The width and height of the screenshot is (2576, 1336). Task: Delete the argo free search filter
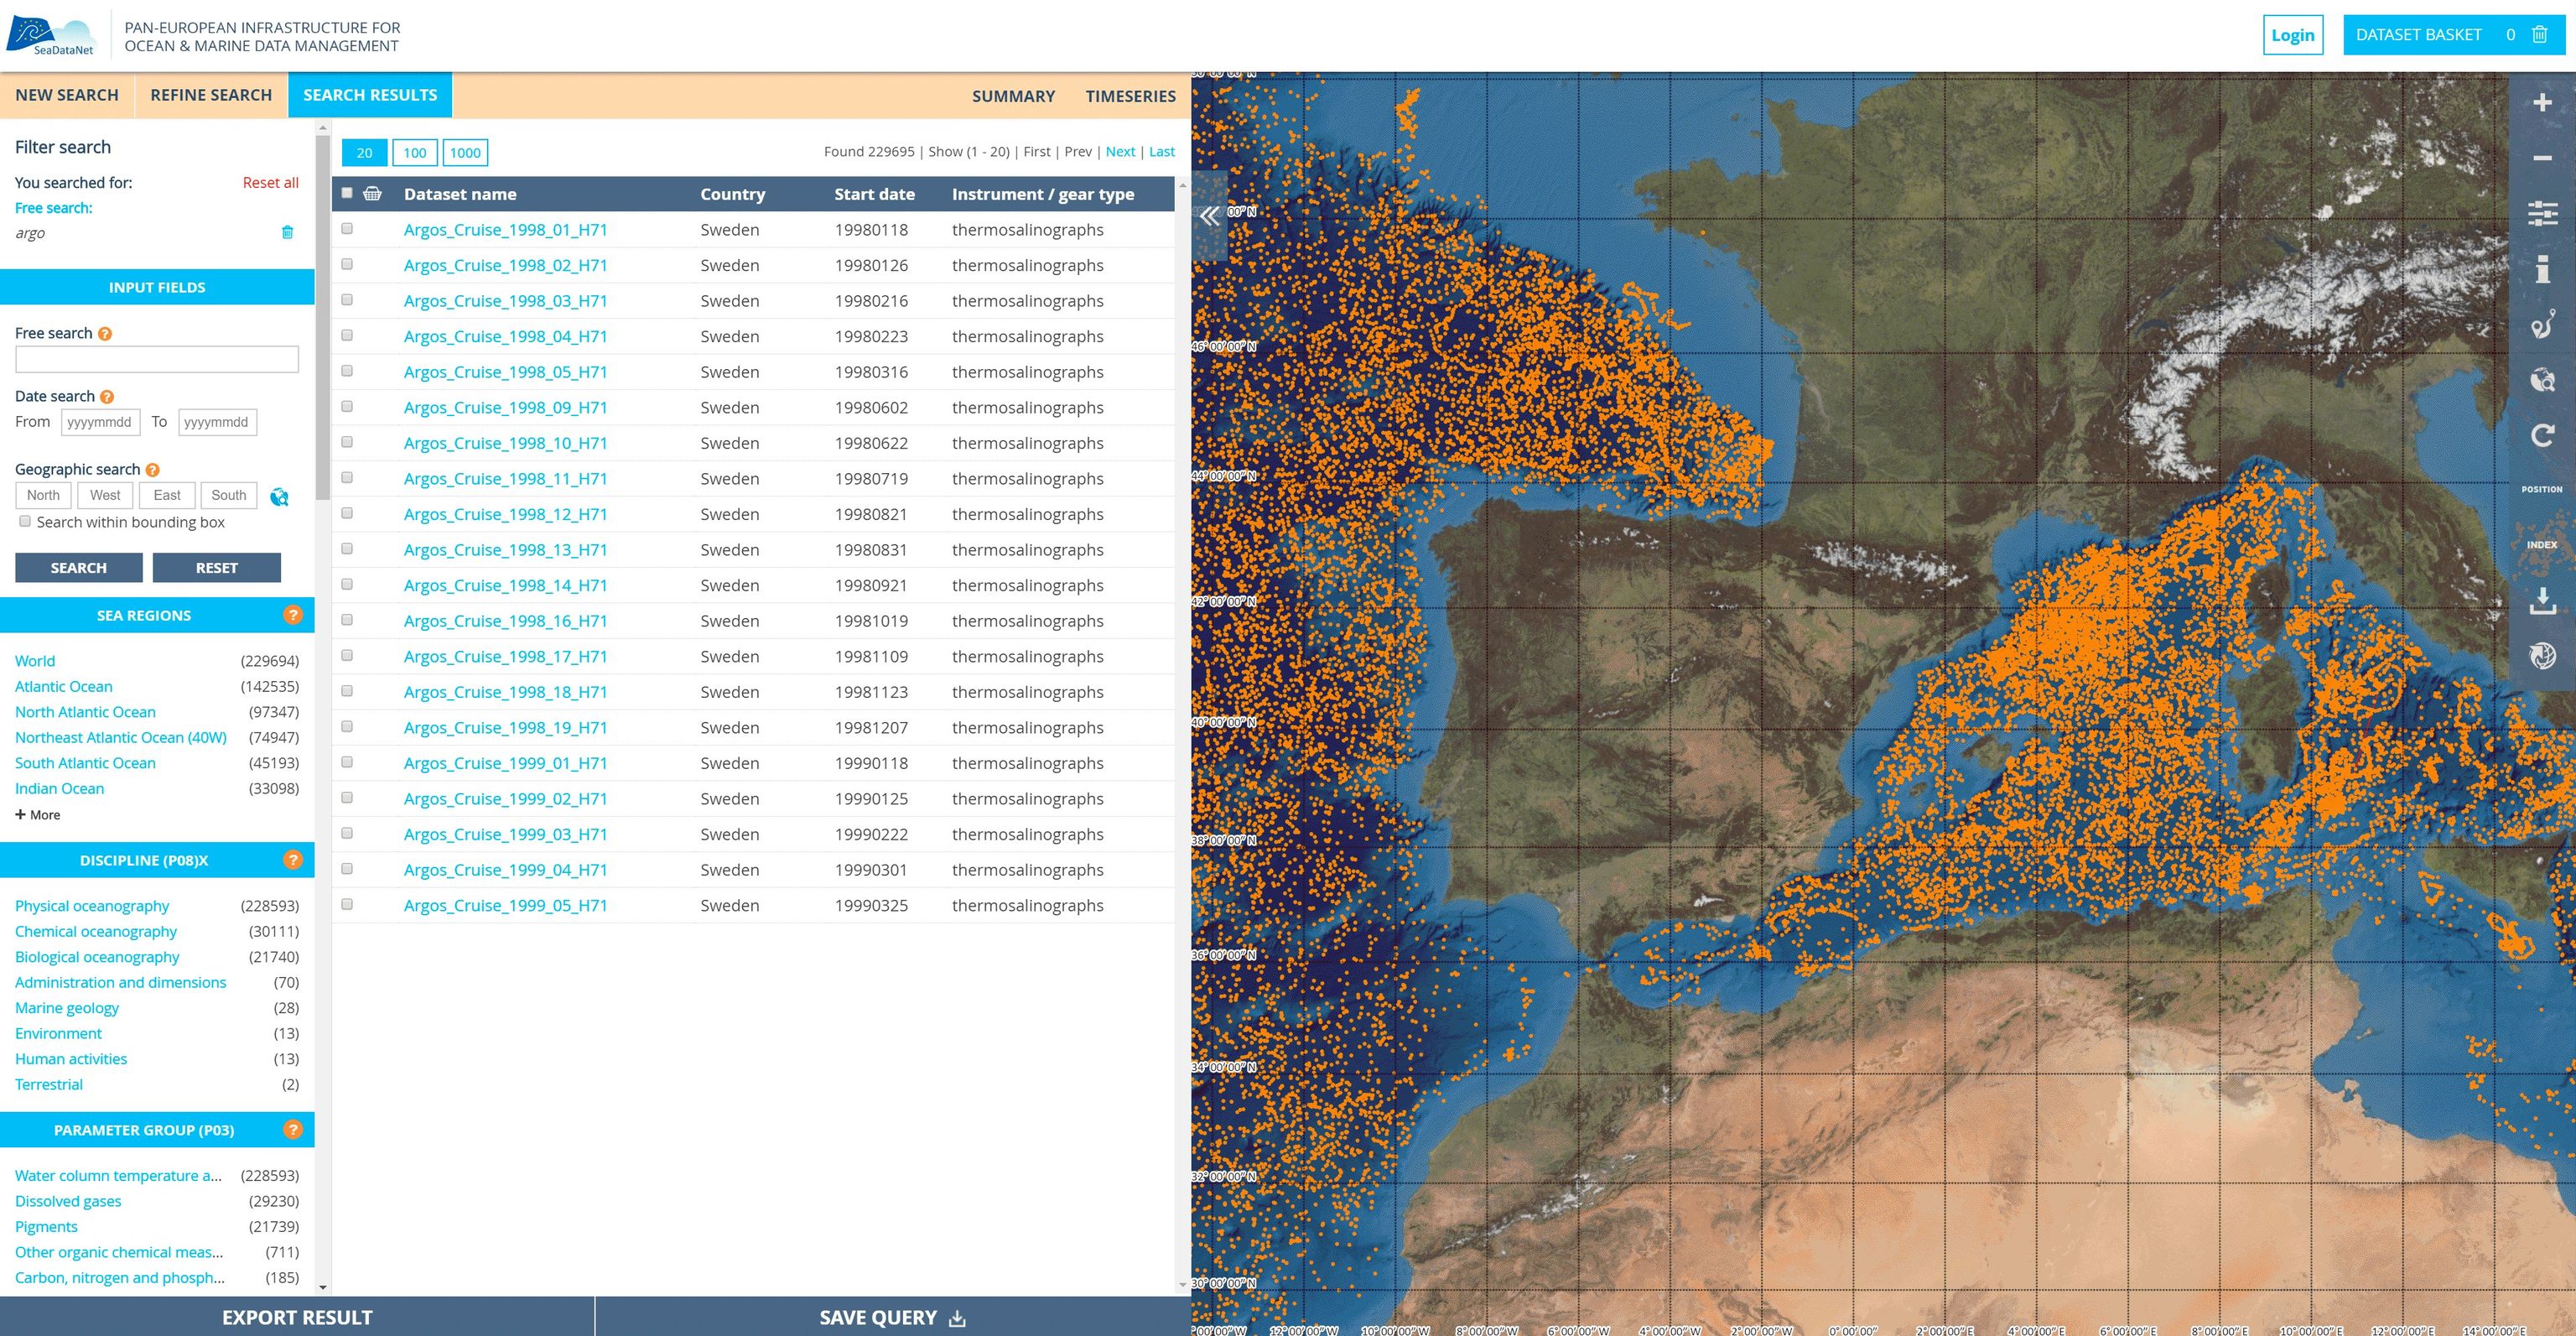click(x=287, y=233)
